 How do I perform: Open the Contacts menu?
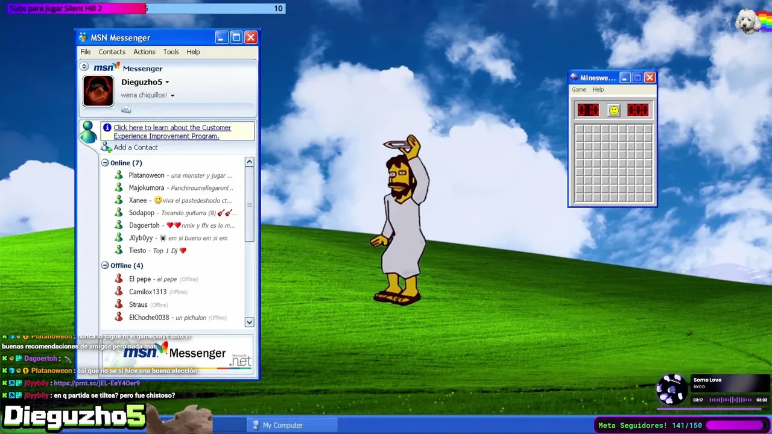[x=112, y=52]
